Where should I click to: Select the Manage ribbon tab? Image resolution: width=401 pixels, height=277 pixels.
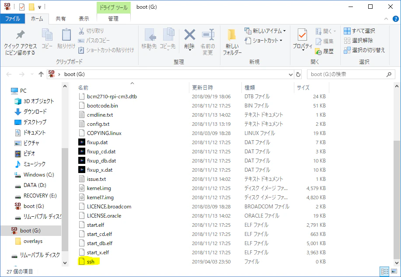click(x=113, y=19)
